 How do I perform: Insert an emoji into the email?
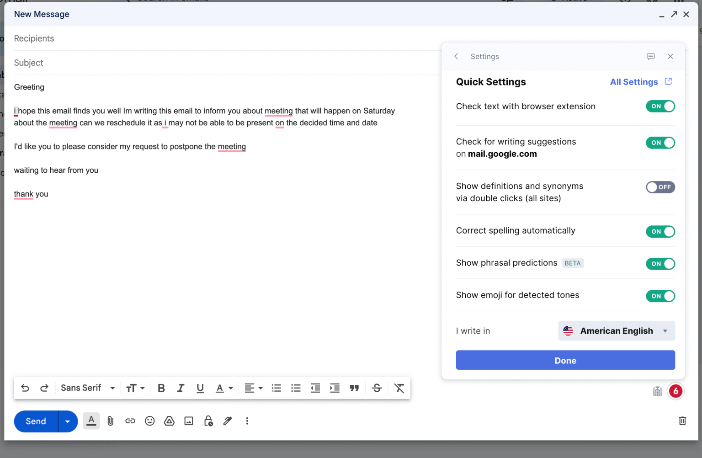click(x=149, y=421)
